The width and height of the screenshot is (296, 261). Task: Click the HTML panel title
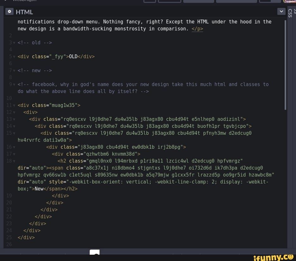pyautogui.click(x=24, y=12)
